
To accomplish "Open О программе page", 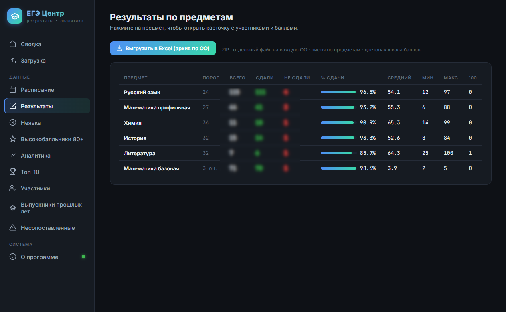I will click(x=47, y=257).
